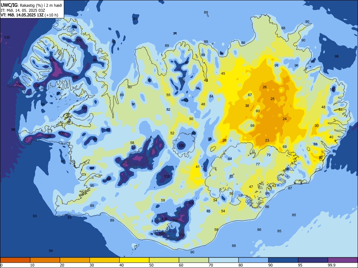This screenshot has height=268, width=358.
Task: Click the legend label '70'
Action: pos(211,265)
